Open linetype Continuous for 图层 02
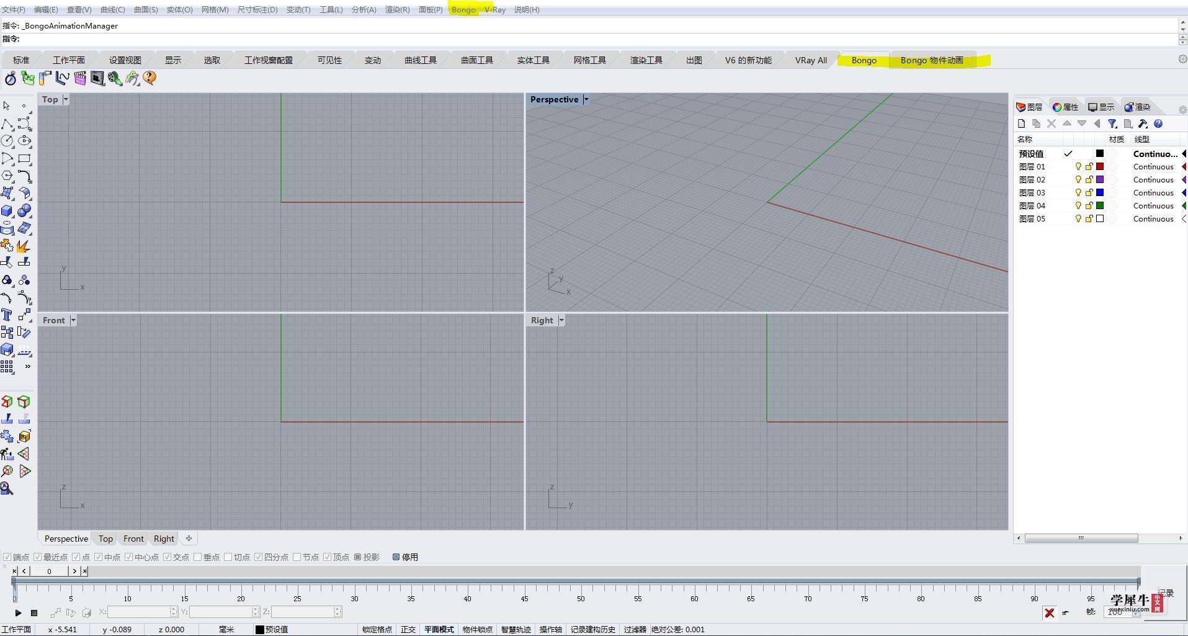This screenshot has width=1188, height=636. pyautogui.click(x=1153, y=180)
